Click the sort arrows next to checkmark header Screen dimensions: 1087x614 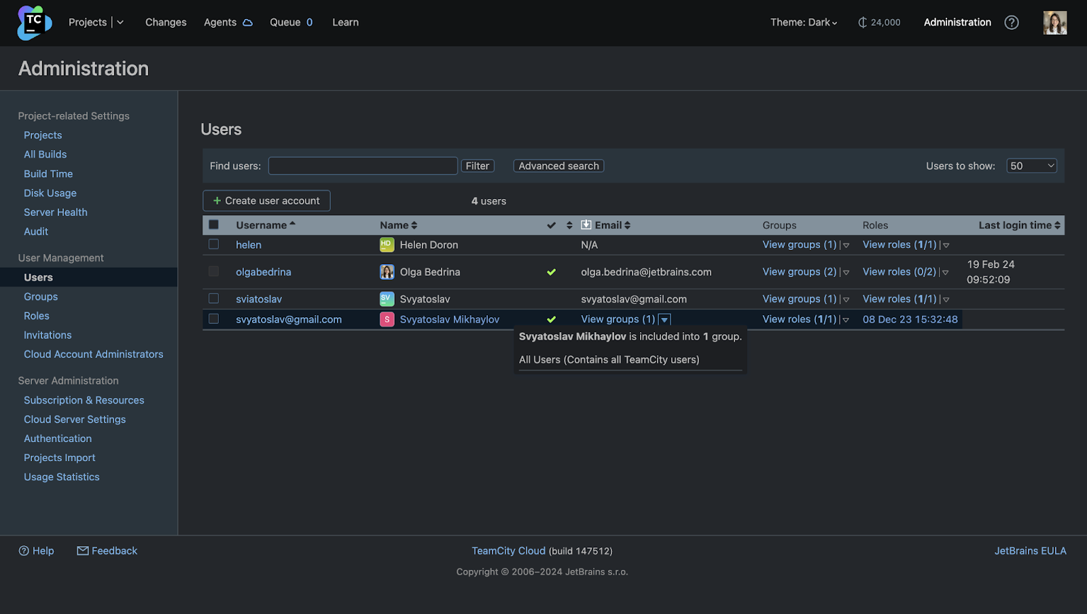click(x=569, y=225)
